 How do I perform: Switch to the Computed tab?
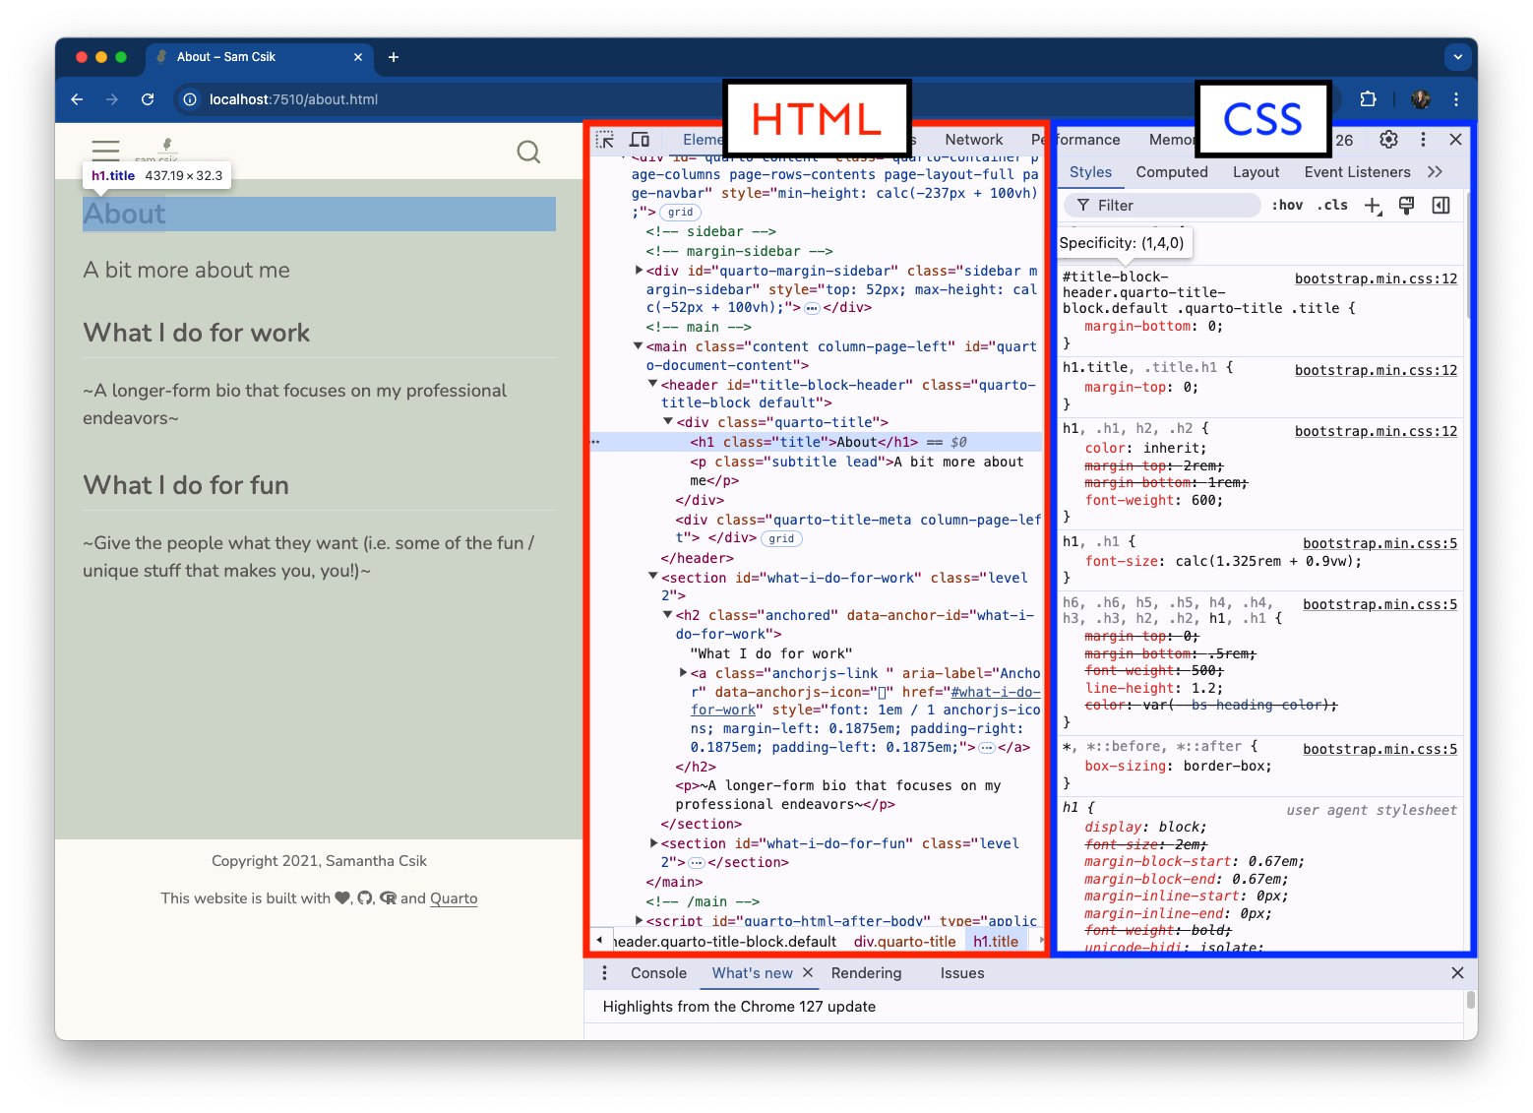pos(1171,172)
